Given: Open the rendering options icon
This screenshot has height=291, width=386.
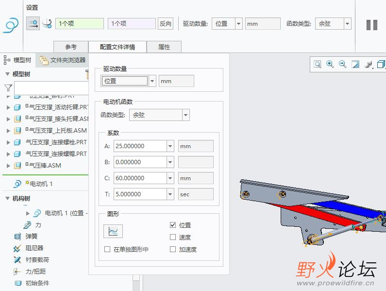Looking at the screenshot, I should click(368, 64).
